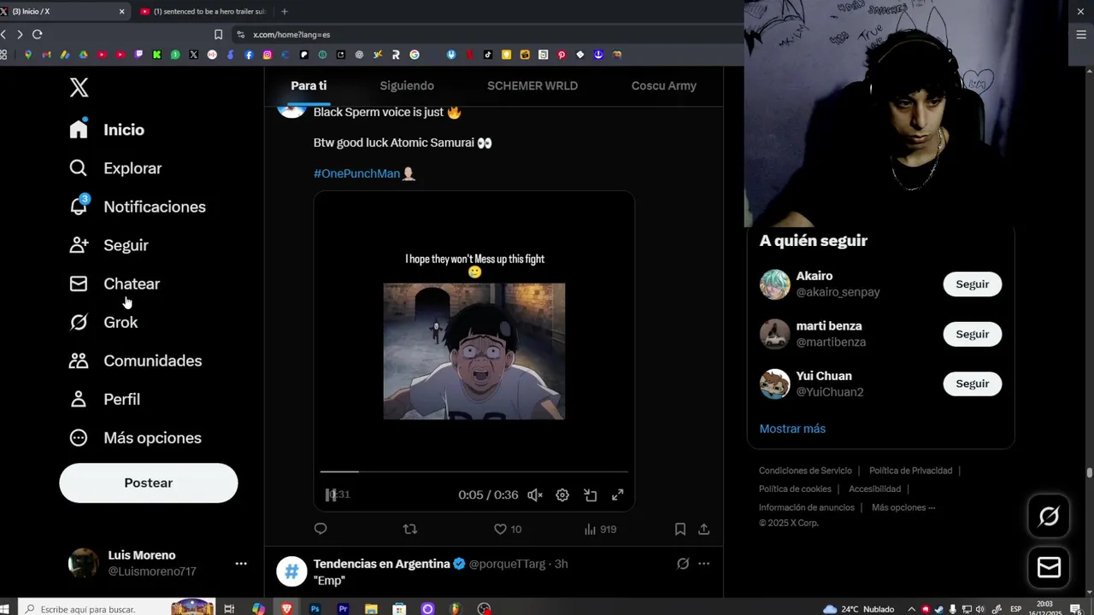Screen dimensions: 1094x615
Task: Open Información de anuncios link
Action: tap(807, 507)
